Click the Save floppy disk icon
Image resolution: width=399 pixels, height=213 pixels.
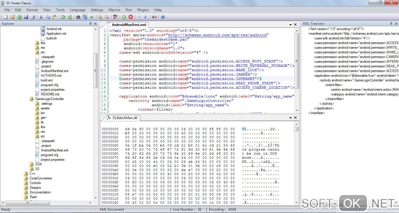26,17
